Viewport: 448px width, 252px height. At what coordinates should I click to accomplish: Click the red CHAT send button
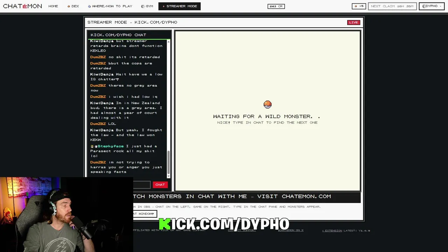[160, 185]
